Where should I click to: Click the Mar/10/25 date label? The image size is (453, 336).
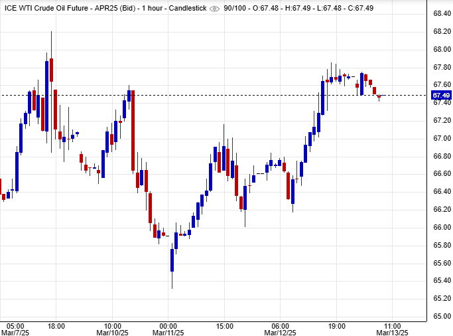pos(112,332)
